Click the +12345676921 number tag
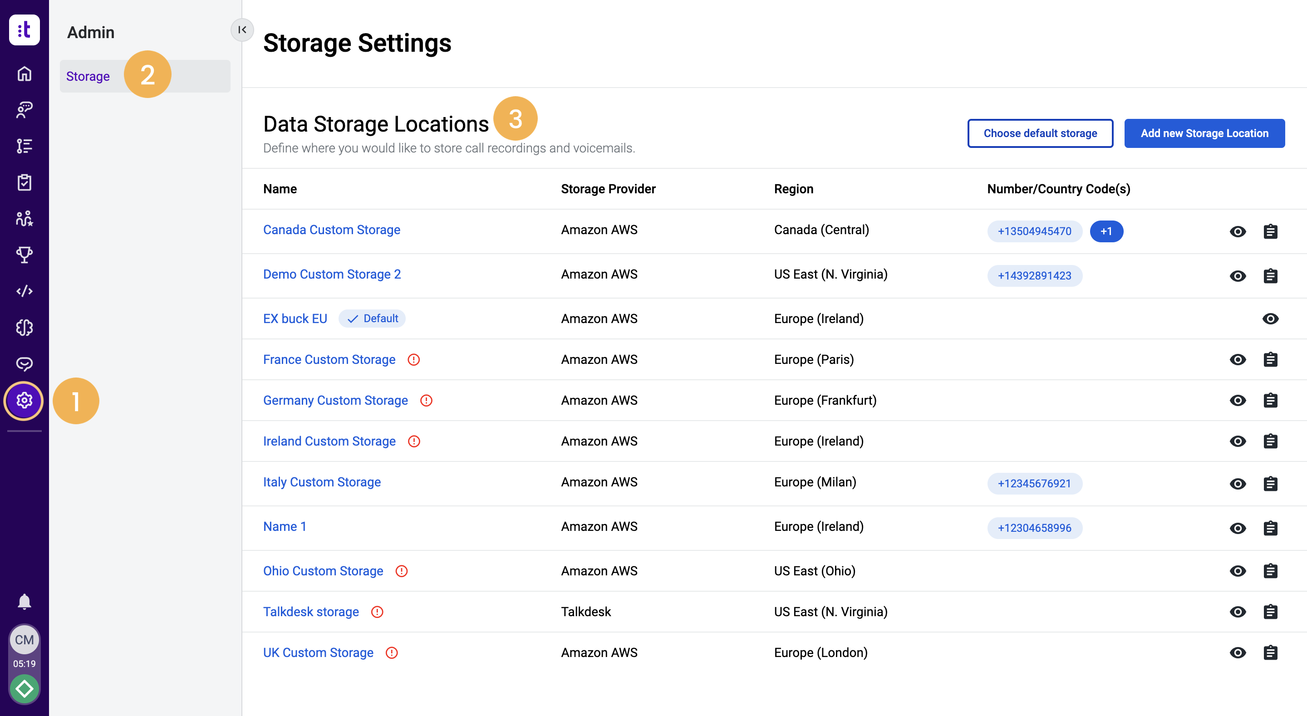Image resolution: width=1307 pixels, height=716 pixels. coord(1035,484)
